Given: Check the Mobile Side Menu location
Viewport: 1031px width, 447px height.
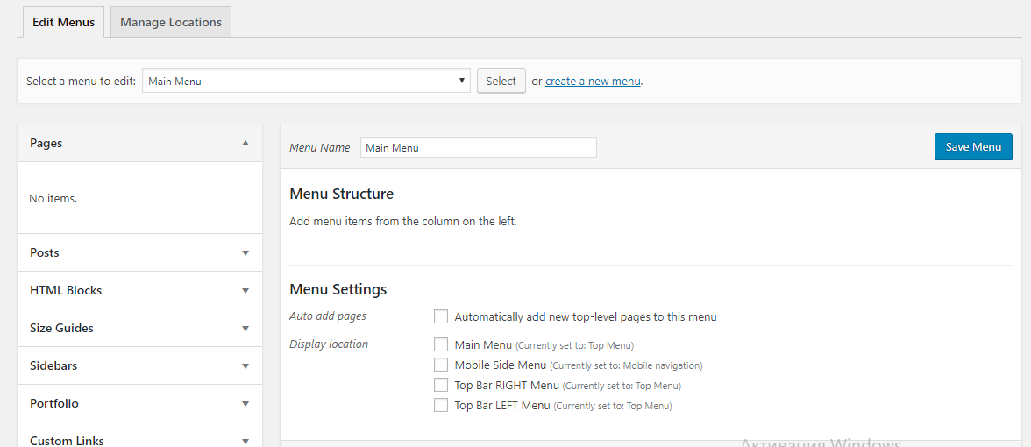Looking at the screenshot, I should coord(441,365).
